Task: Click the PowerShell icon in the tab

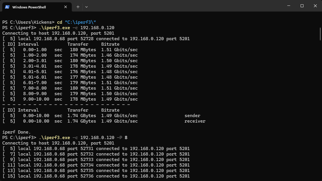Action: point(7,7)
